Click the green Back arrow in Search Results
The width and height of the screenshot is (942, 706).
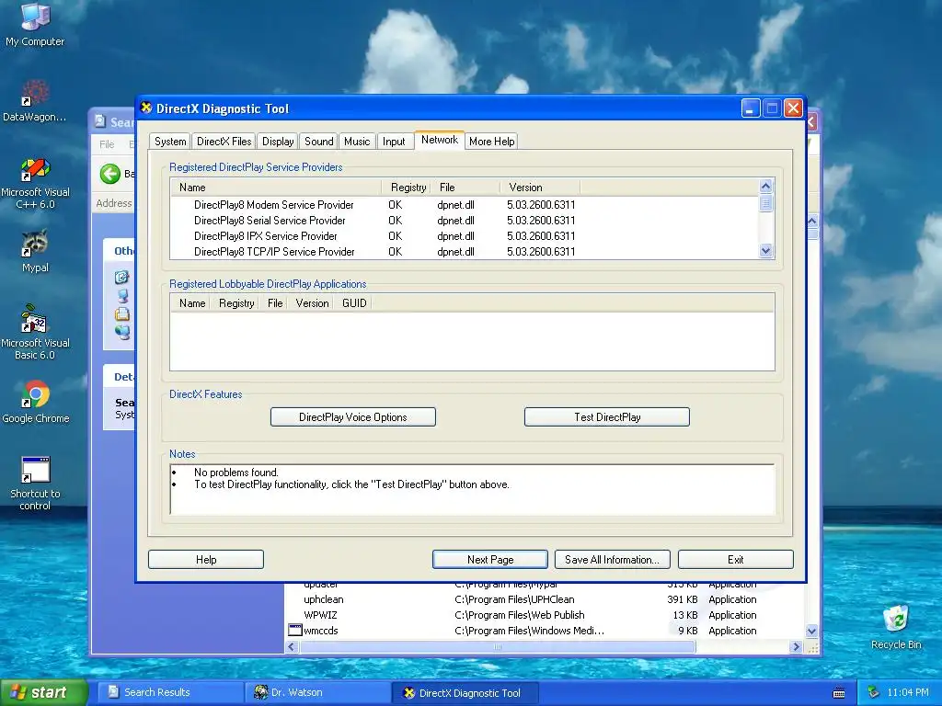coord(110,174)
